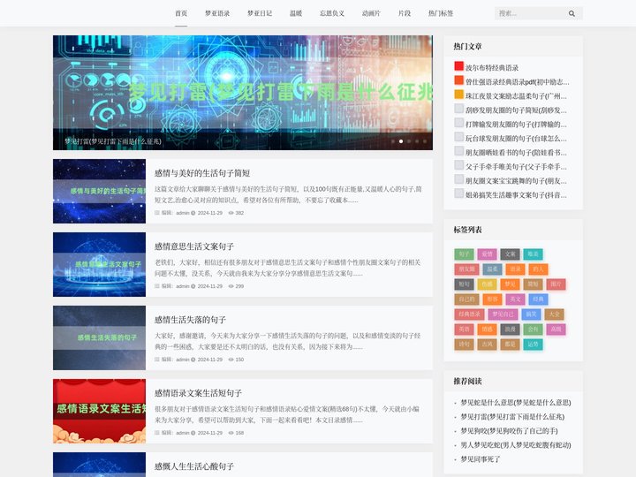
Task: Click the eye views icon next to 382
Action: click(231, 213)
